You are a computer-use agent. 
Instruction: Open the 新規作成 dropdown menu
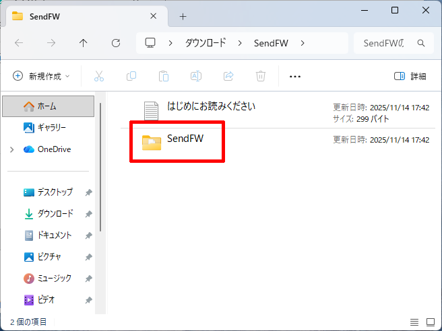[41, 76]
